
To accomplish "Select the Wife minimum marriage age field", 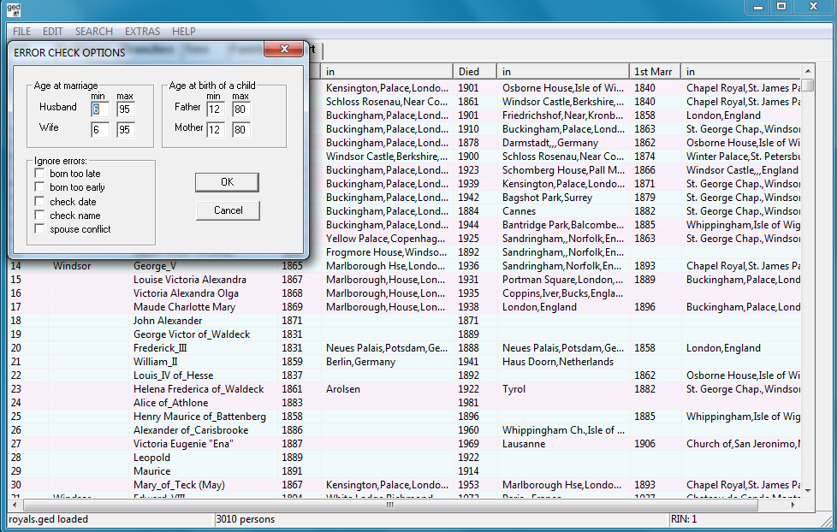I will 100,130.
